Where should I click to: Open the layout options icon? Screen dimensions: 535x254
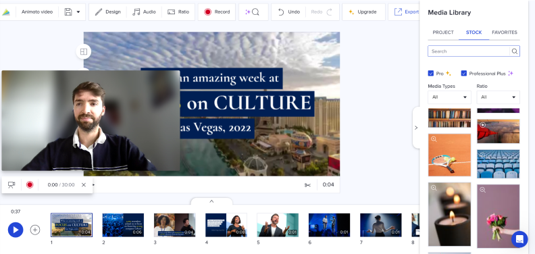click(x=84, y=51)
